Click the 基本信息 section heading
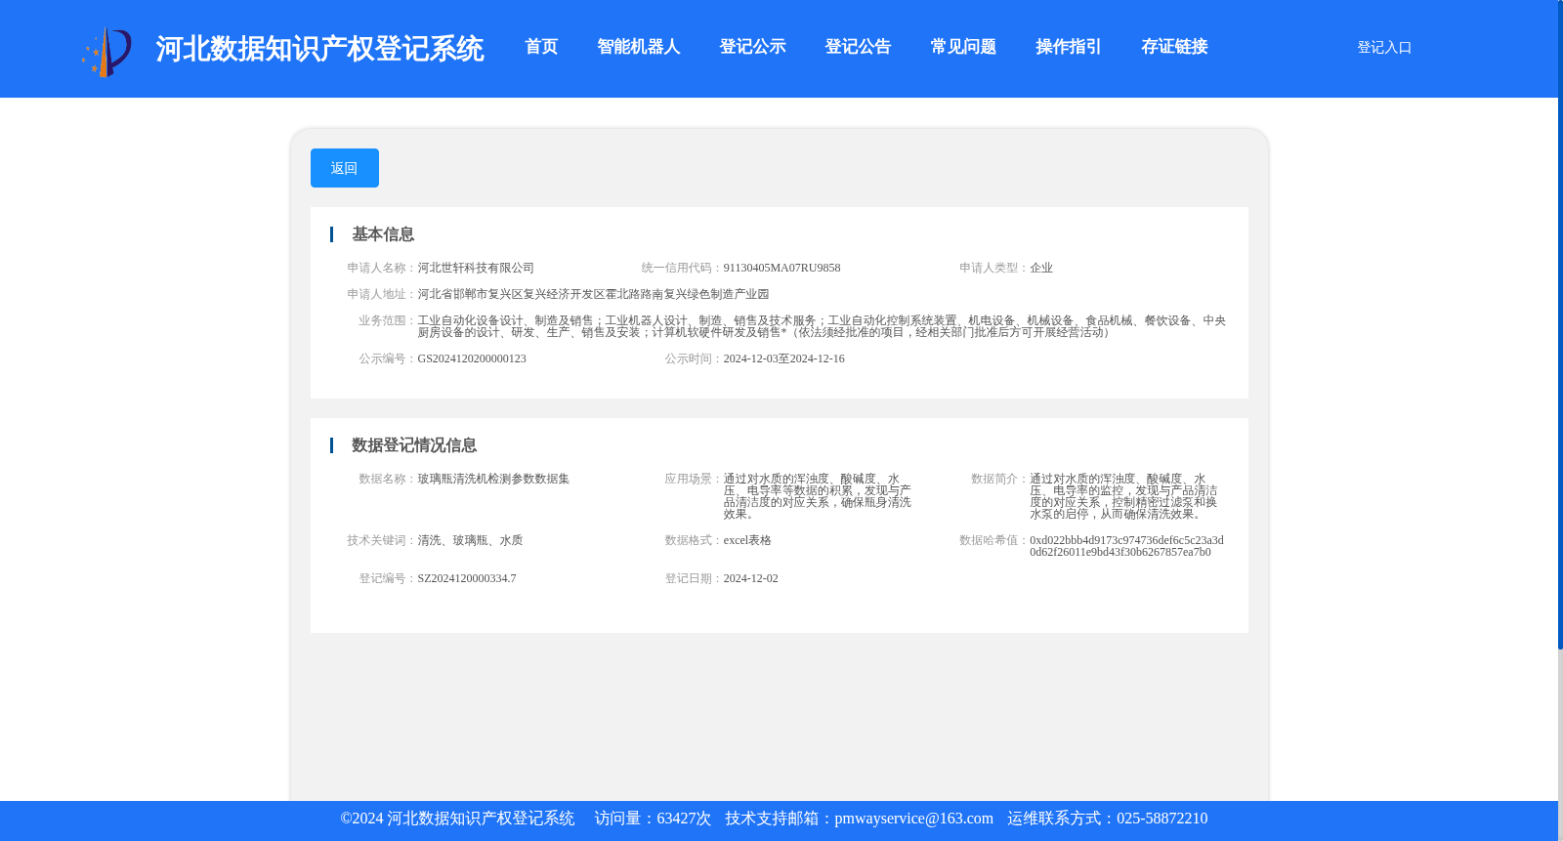This screenshot has width=1563, height=841. click(x=383, y=234)
